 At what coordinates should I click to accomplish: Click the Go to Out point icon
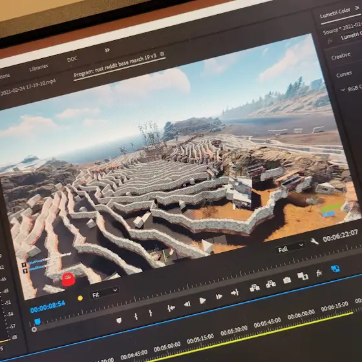point(235,292)
